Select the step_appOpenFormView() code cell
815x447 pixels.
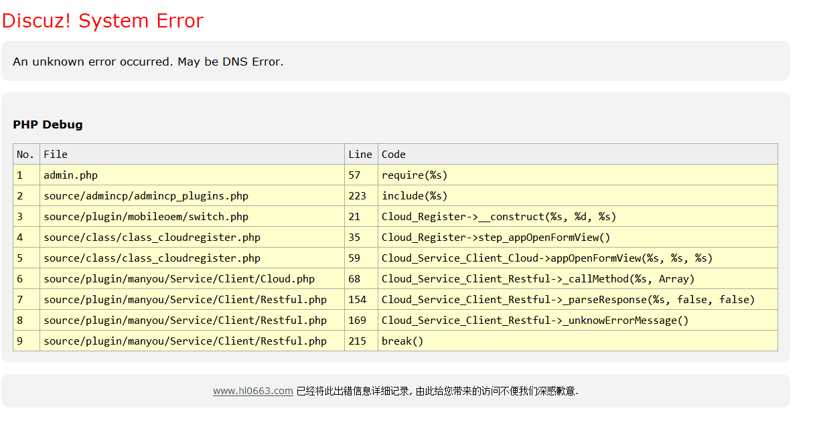pyautogui.click(x=578, y=238)
